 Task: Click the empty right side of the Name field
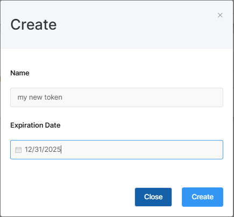point(144,97)
